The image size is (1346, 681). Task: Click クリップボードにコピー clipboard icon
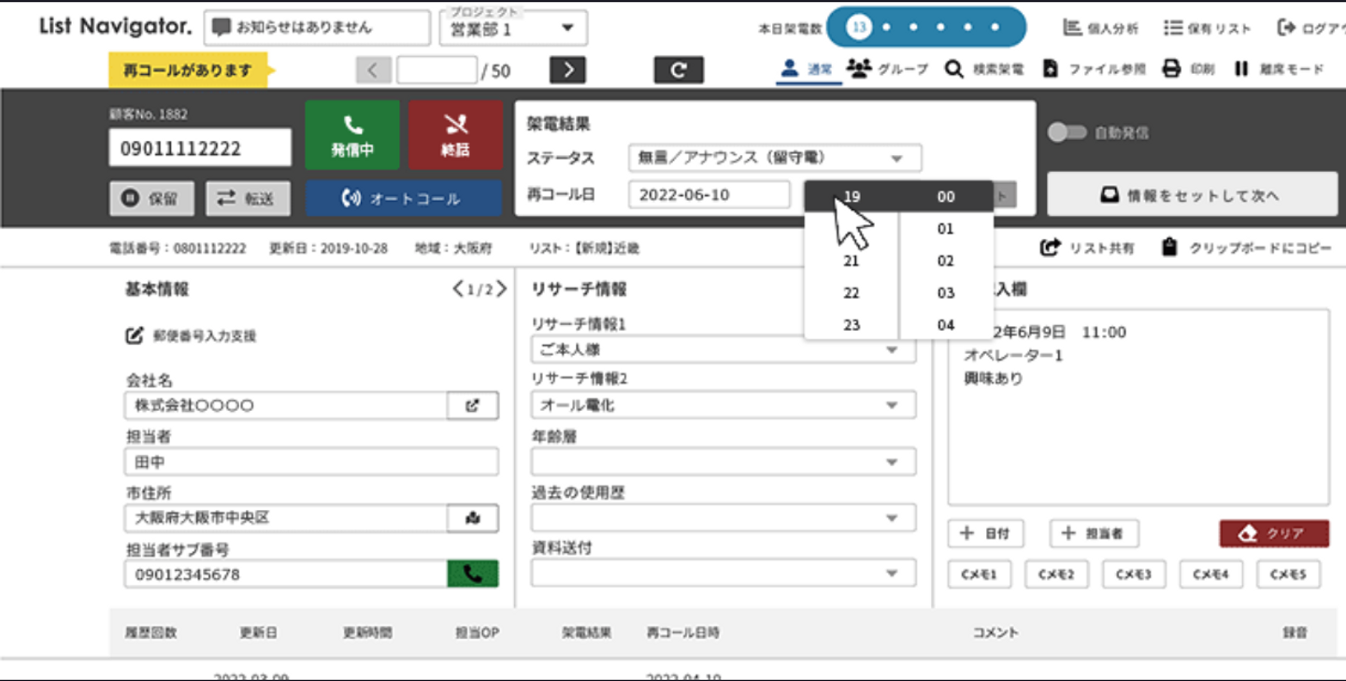pos(1168,248)
